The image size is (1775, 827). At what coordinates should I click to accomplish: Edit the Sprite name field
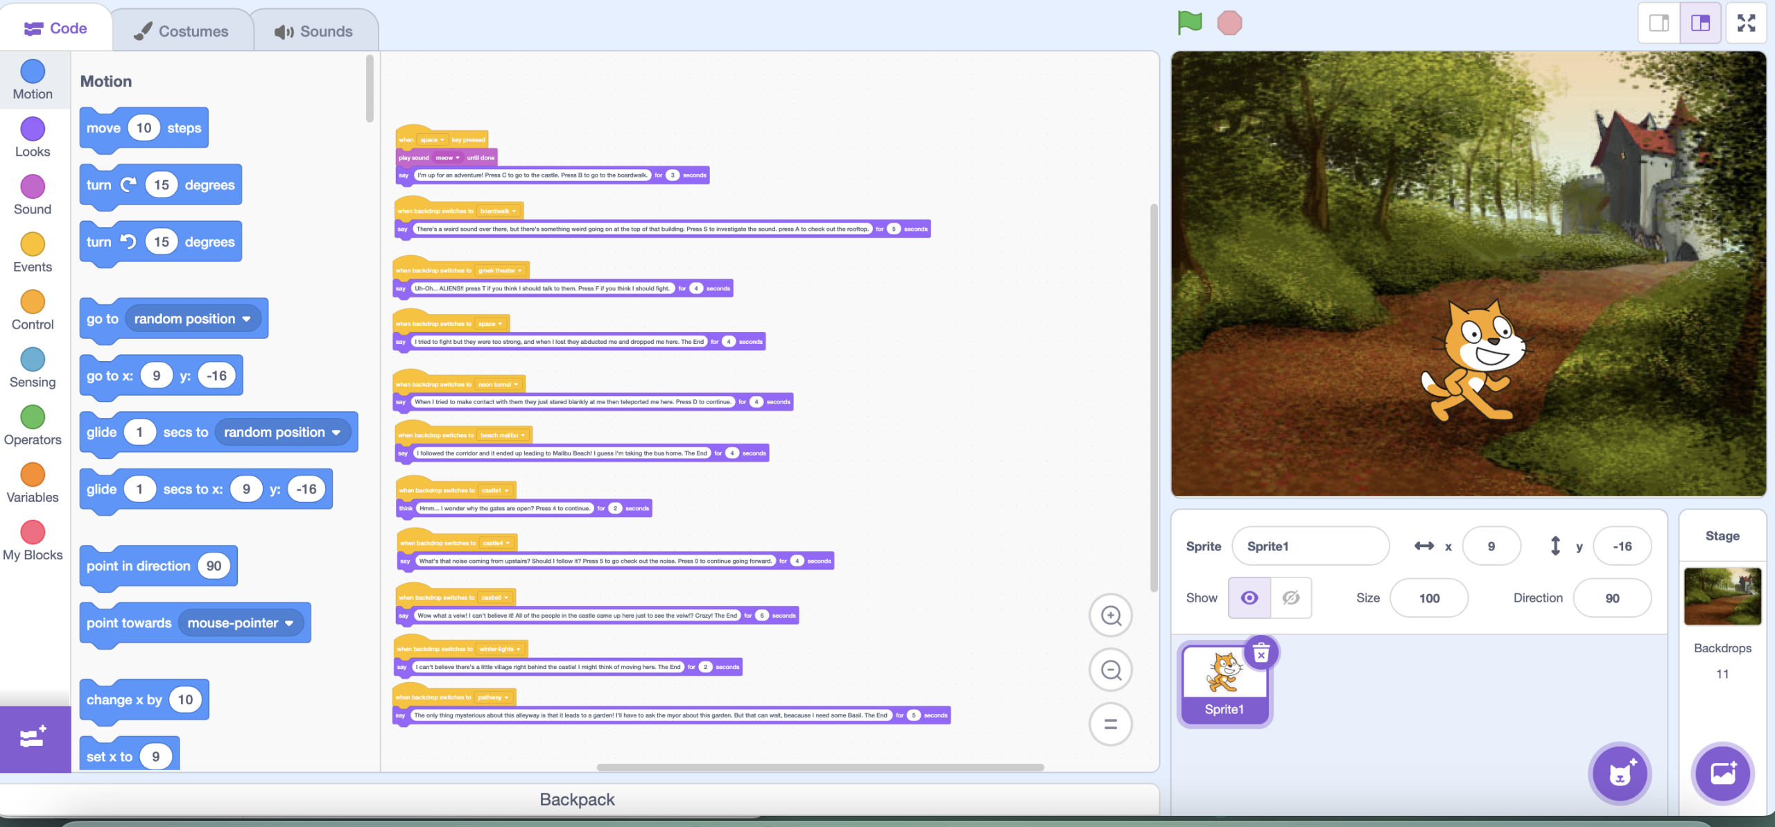click(1310, 546)
